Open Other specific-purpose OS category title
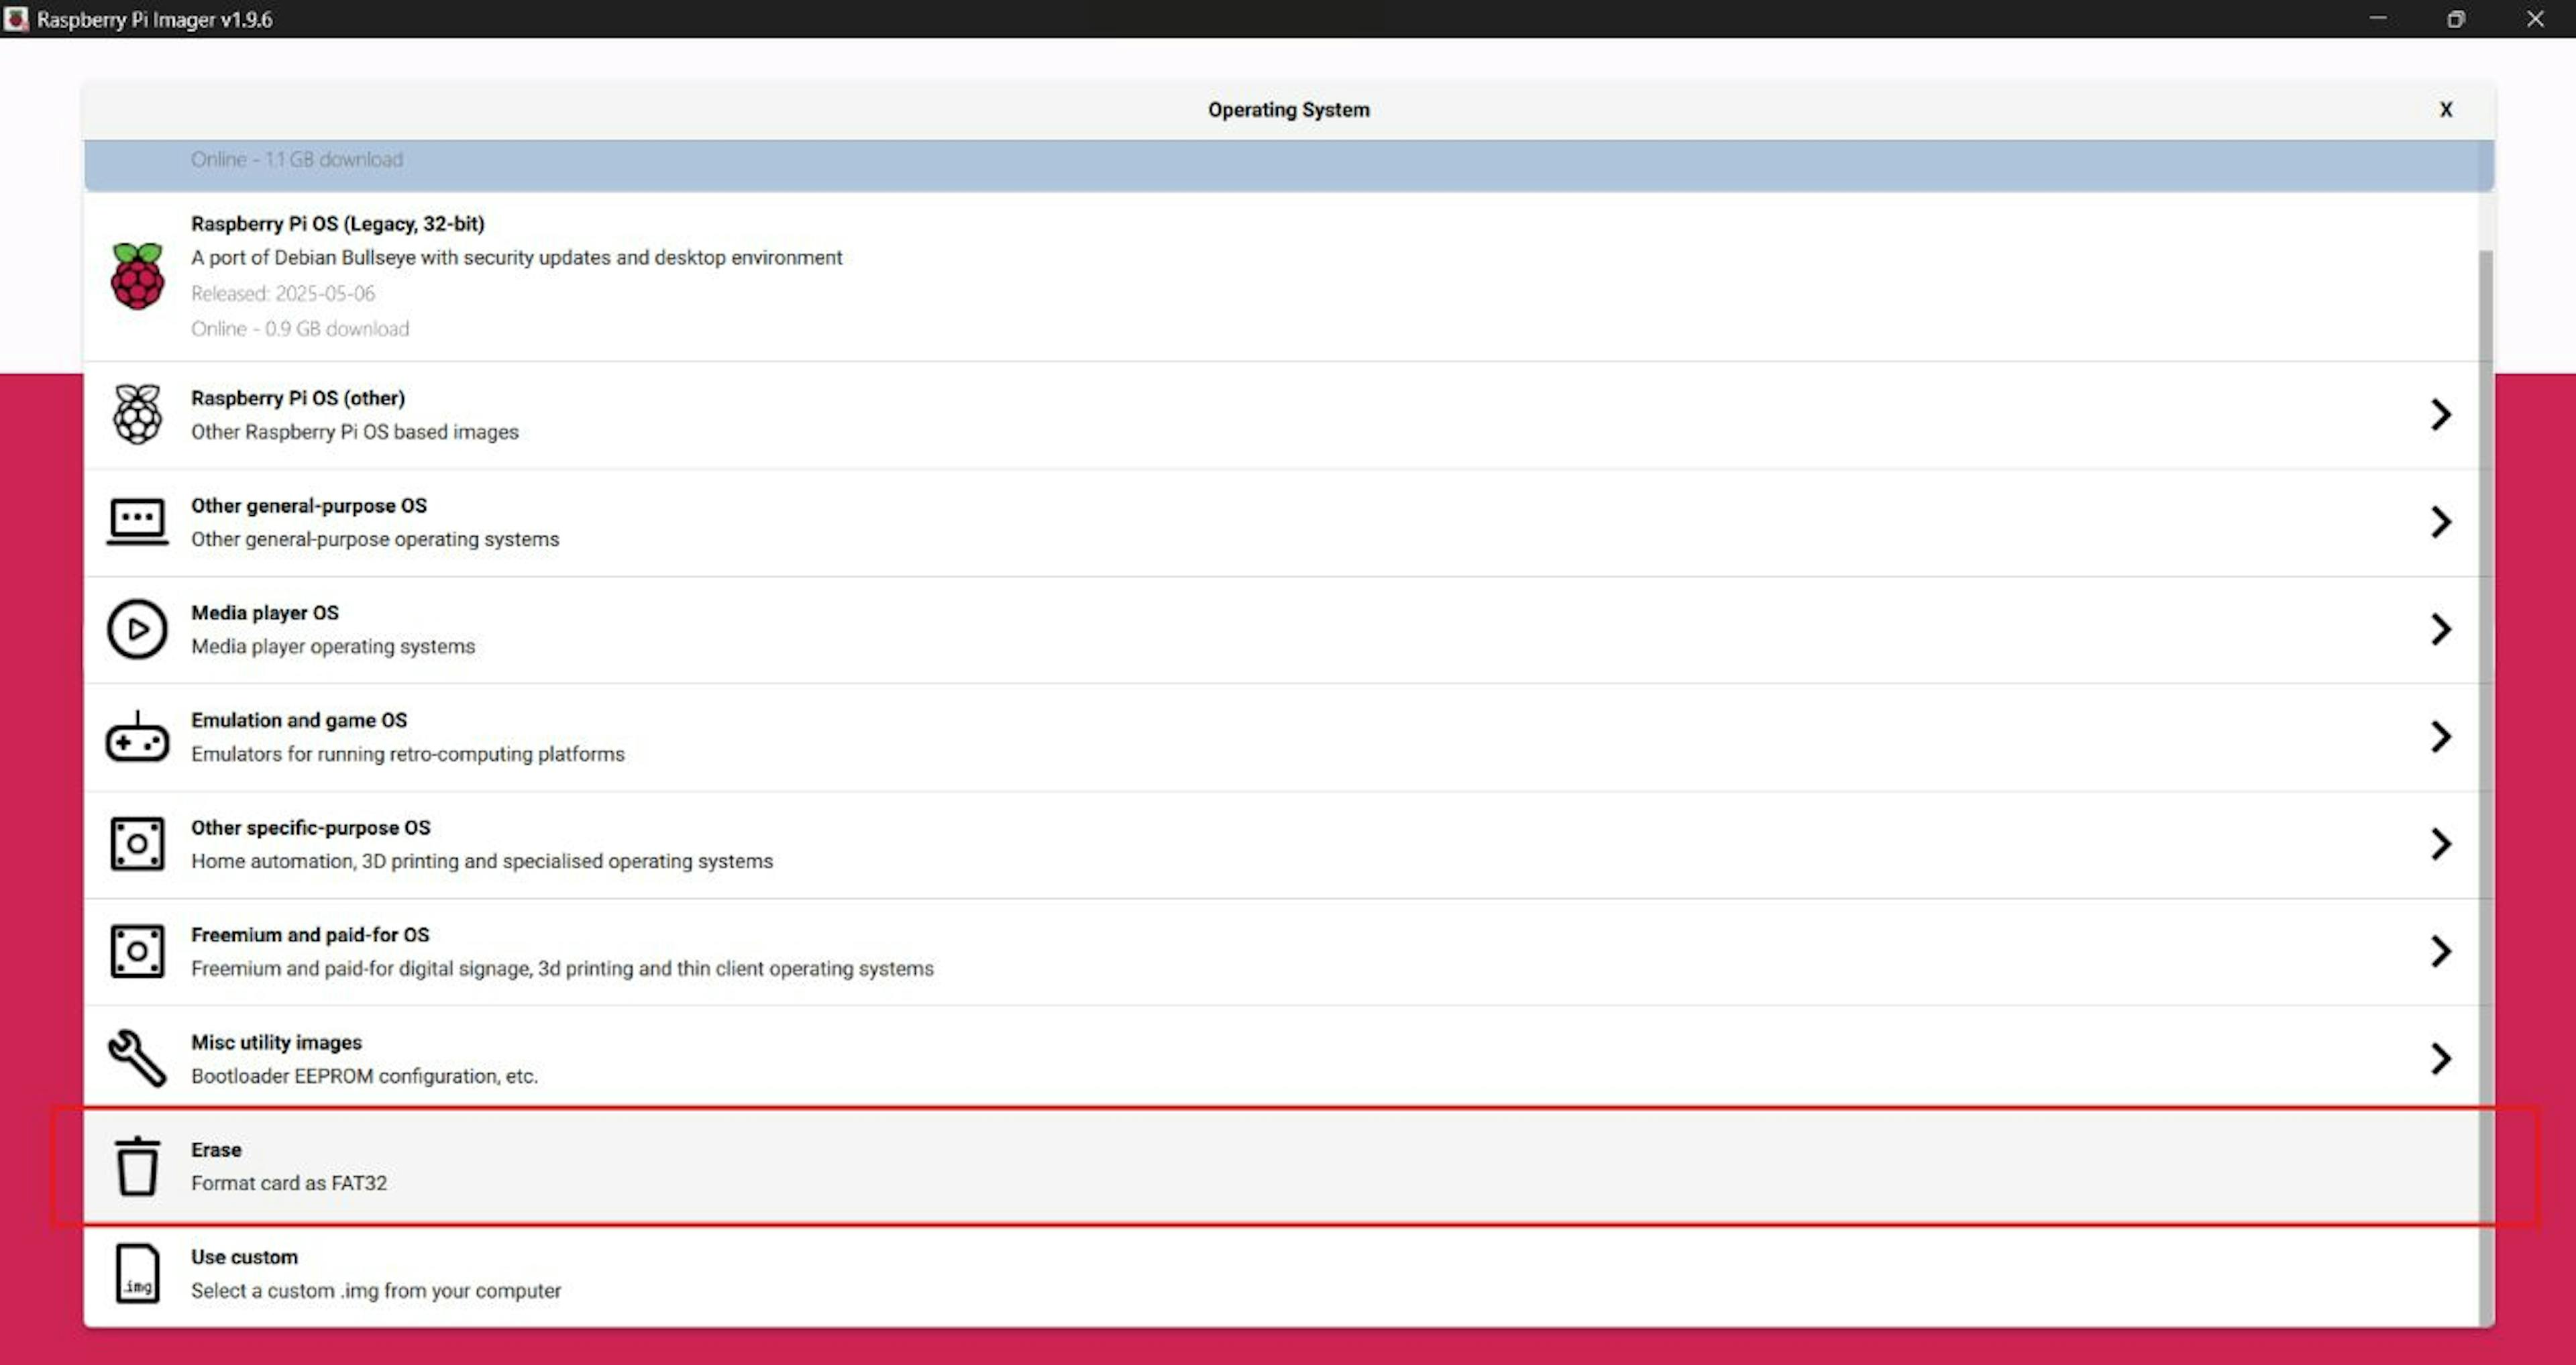The width and height of the screenshot is (2576, 1365). (311, 828)
